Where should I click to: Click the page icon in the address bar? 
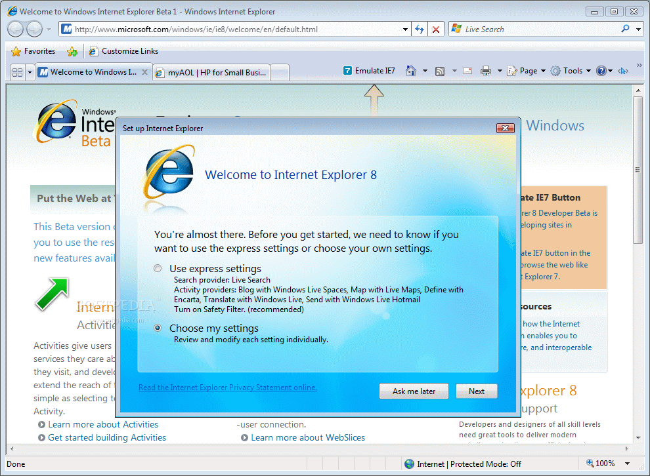tap(66, 29)
